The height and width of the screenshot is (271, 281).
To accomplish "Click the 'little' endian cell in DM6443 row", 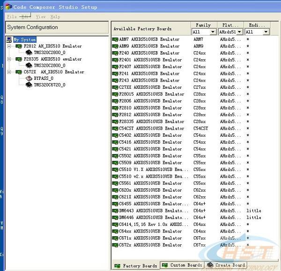I will click(x=254, y=210).
